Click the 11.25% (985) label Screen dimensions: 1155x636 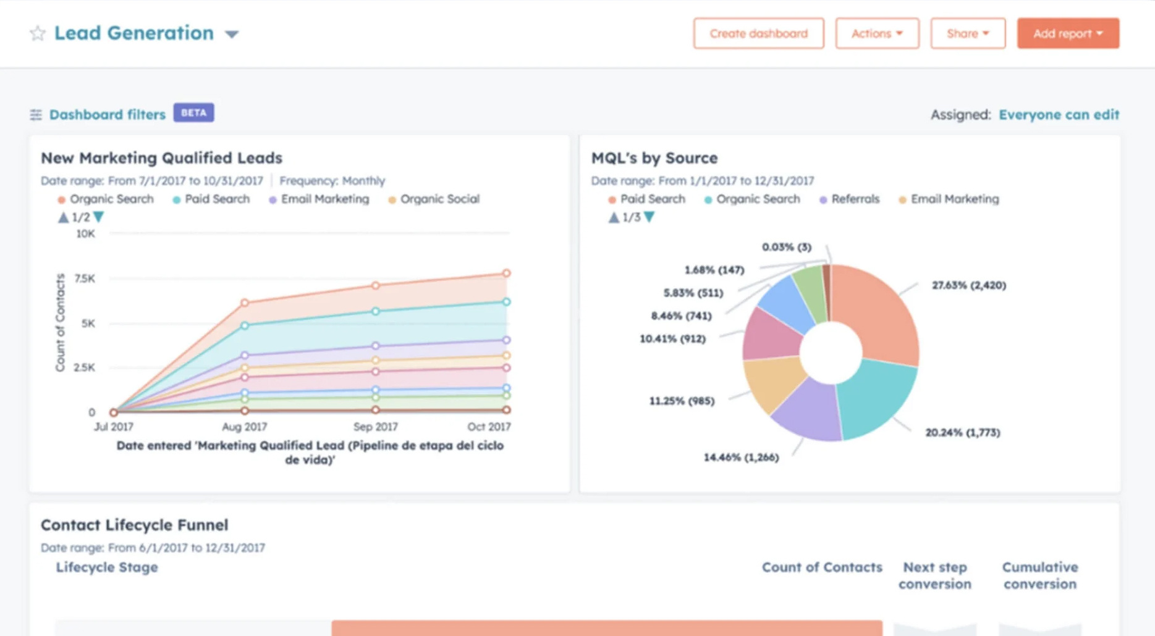(x=682, y=401)
